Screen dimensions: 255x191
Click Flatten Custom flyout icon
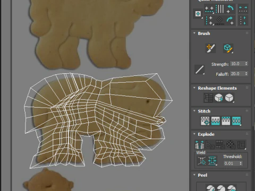(x=241, y=145)
